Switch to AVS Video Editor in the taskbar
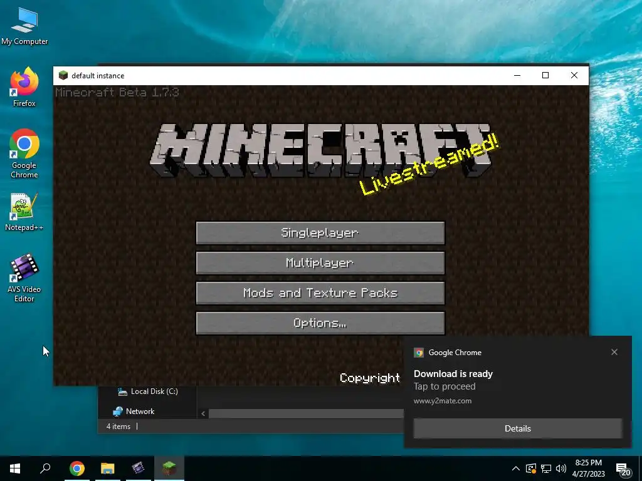The image size is (642, 481). pyautogui.click(x=139, y=468)
